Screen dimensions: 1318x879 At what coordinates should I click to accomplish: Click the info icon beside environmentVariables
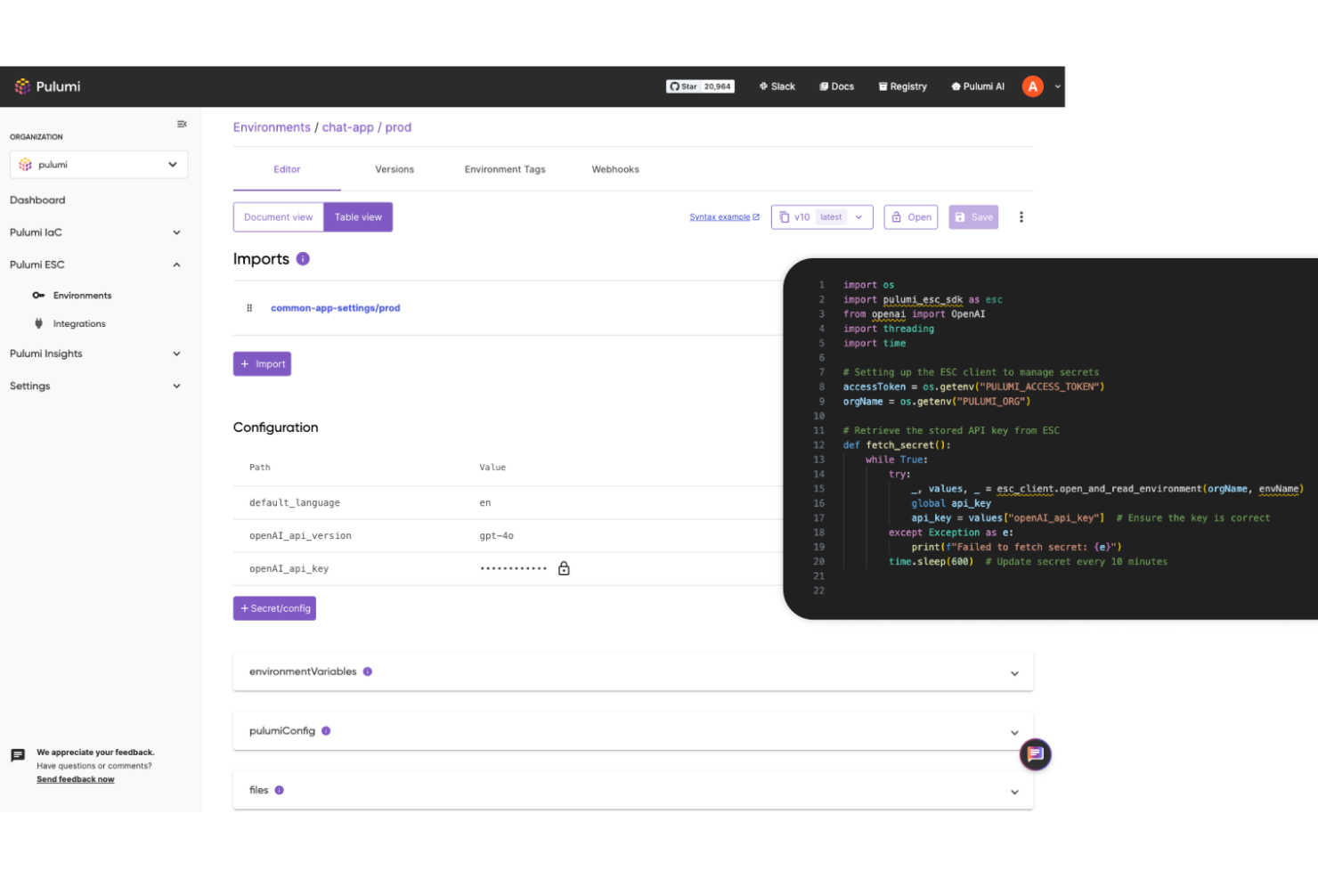pyautogui.click(x=368, y=671)
